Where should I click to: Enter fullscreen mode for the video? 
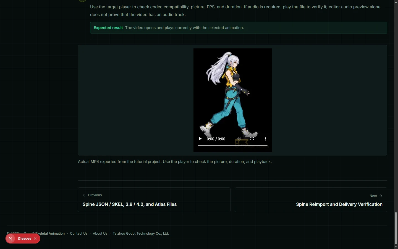pos(252,139)
